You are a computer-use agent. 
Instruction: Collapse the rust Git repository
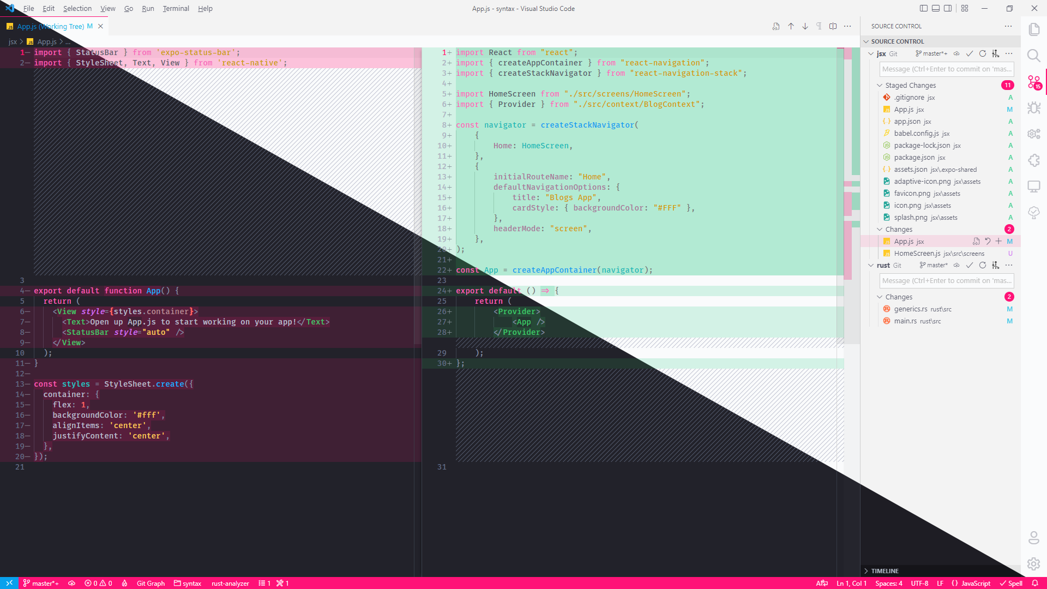point(871,265)
